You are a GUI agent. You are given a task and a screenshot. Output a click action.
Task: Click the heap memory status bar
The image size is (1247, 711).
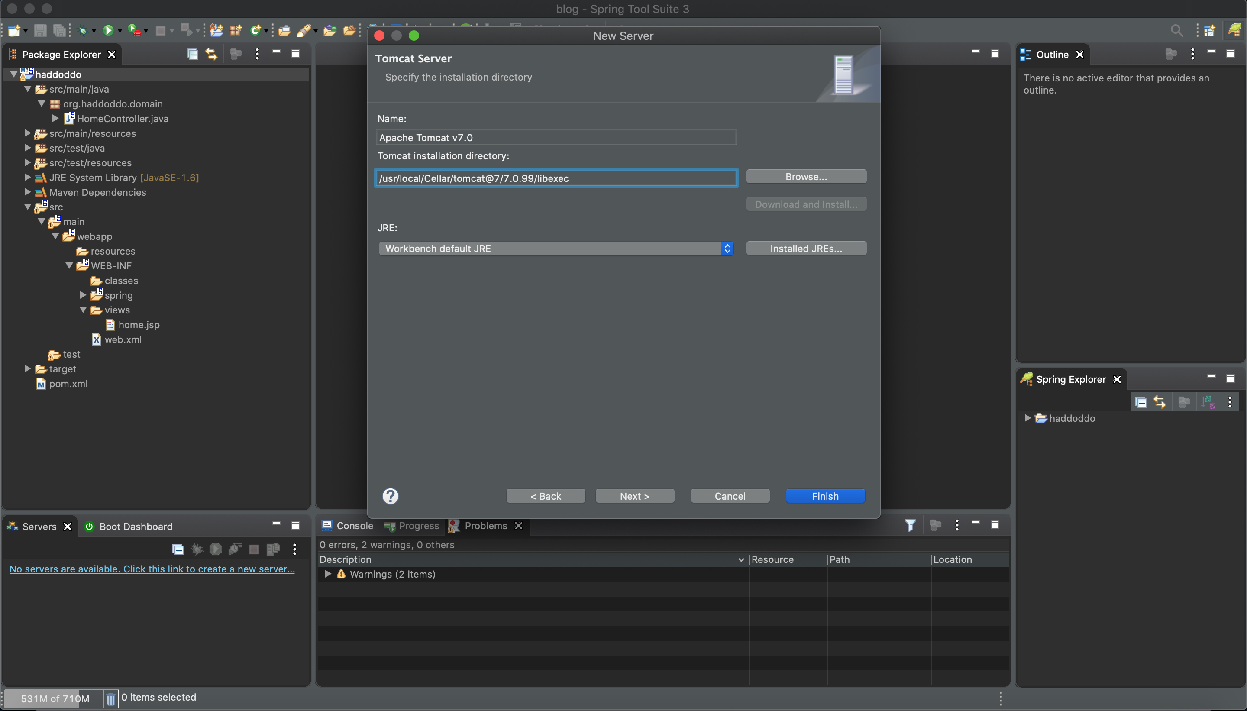point(54,698)
